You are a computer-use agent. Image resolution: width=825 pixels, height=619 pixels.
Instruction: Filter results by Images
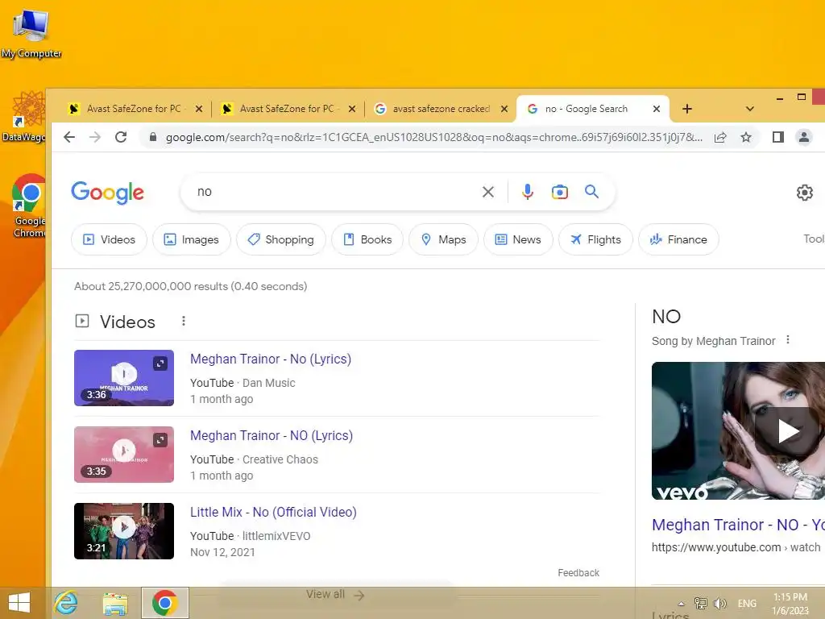click(x=192, y=239)
